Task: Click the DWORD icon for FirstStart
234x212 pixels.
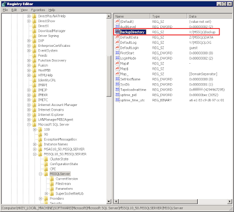Action: pyautogui.click(x=118, y=53)
